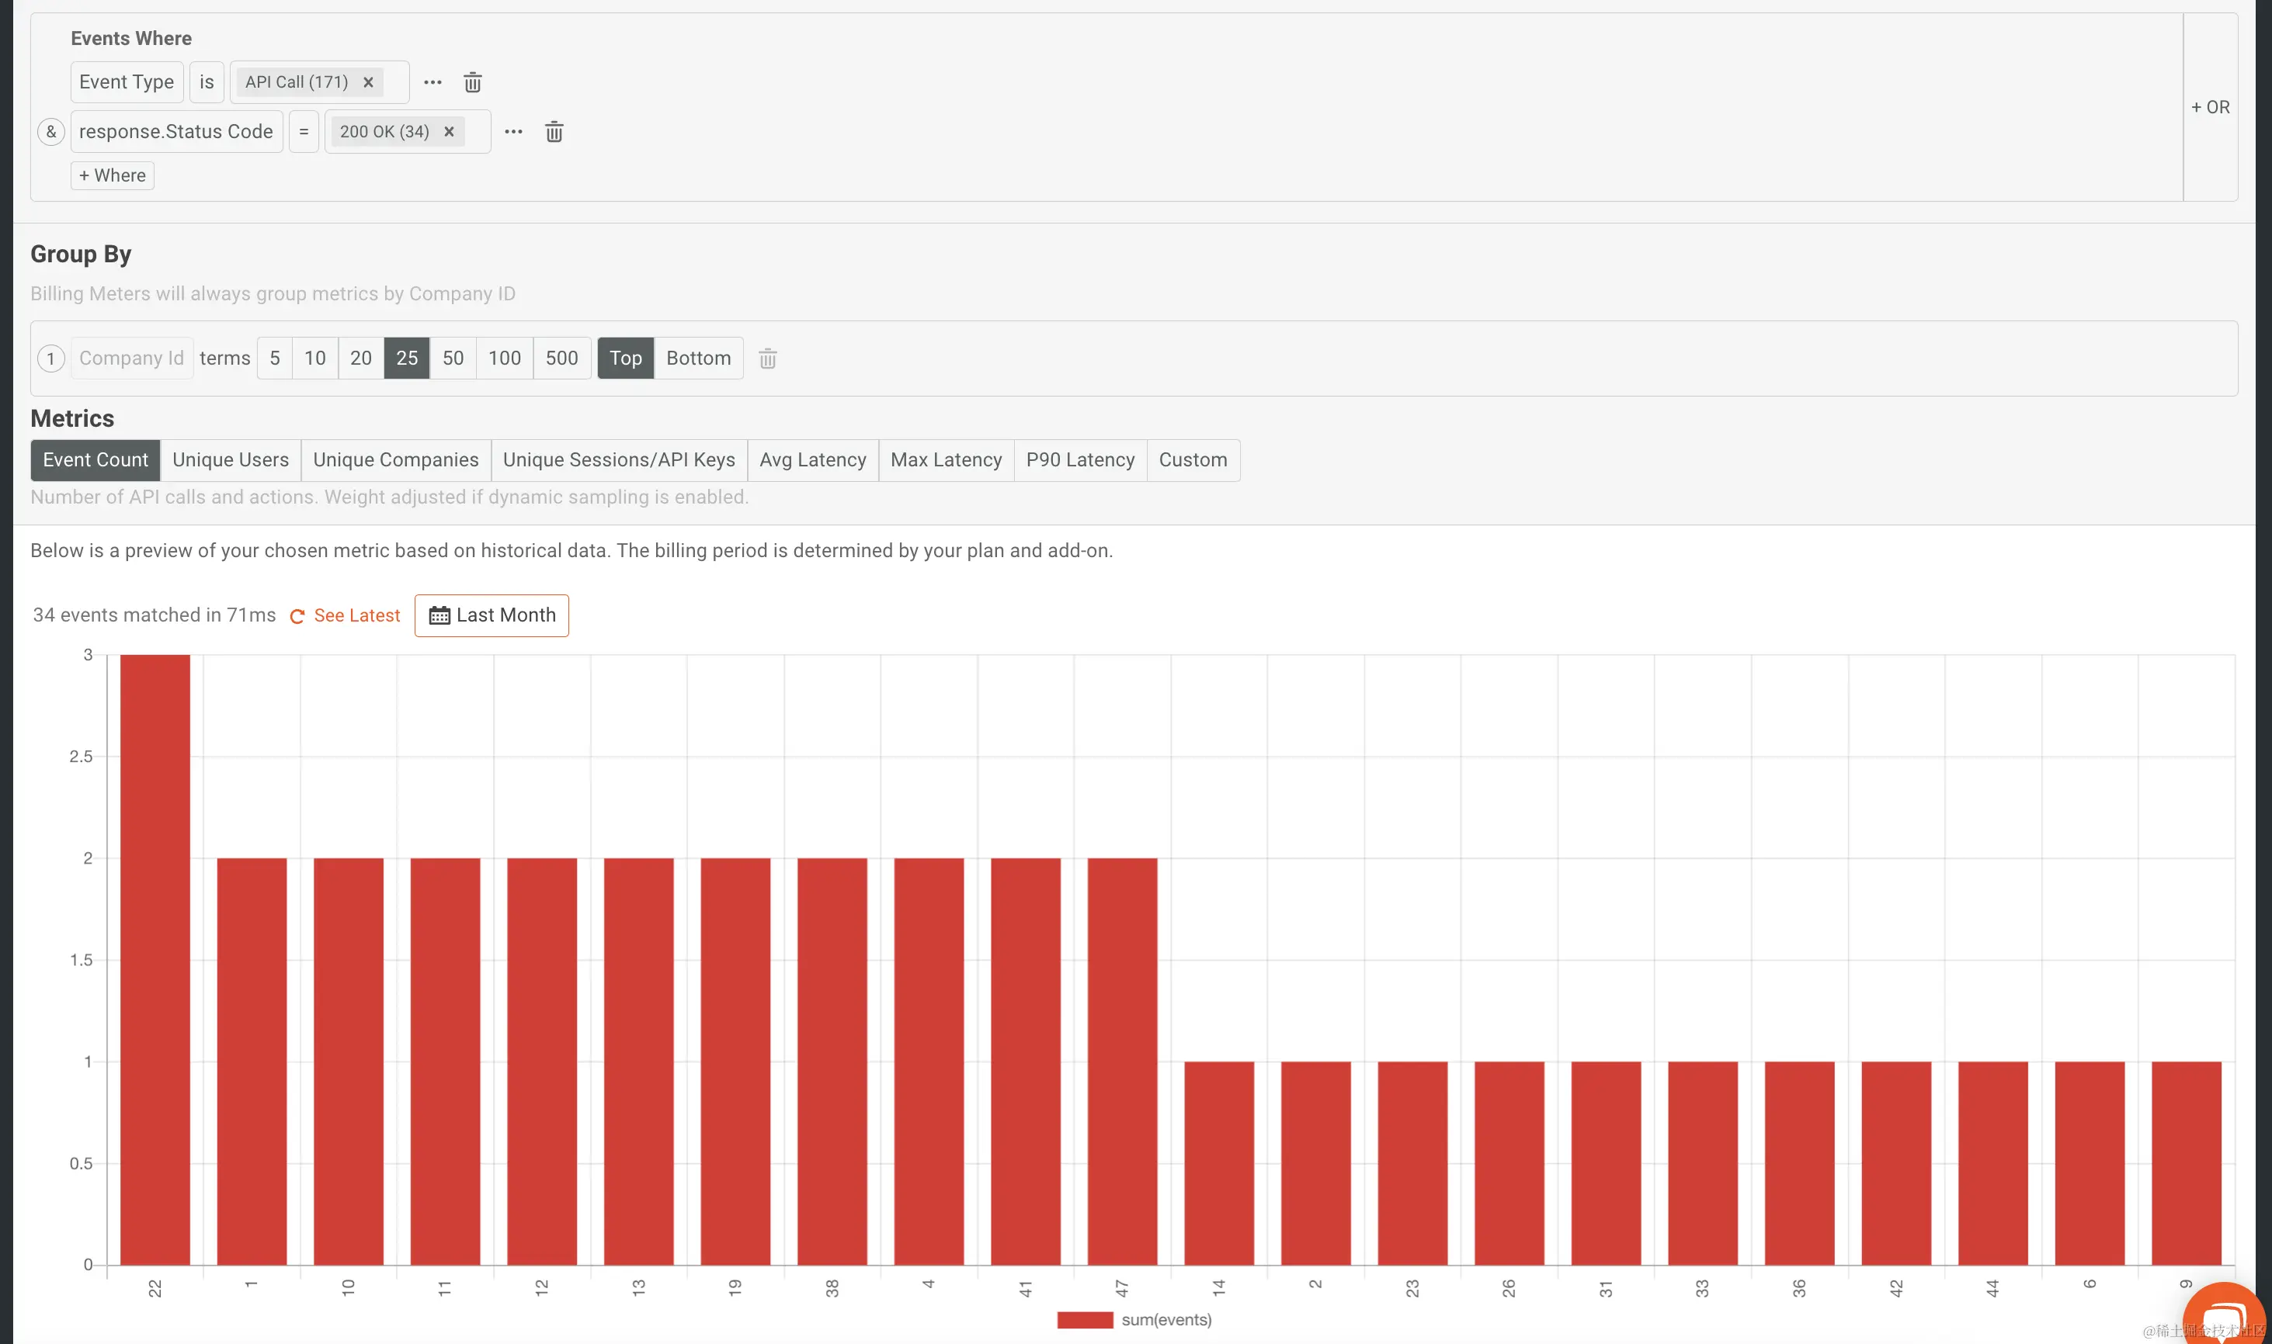Click + OR to add filter group
This screenshot has height=1344, width=2272.
tap(2209, 108)
